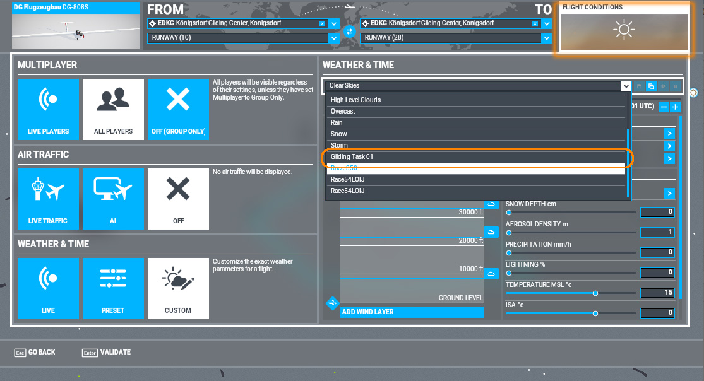704x381 pixels.
Task: Increase time with the plus button
Action: [675, 107]
